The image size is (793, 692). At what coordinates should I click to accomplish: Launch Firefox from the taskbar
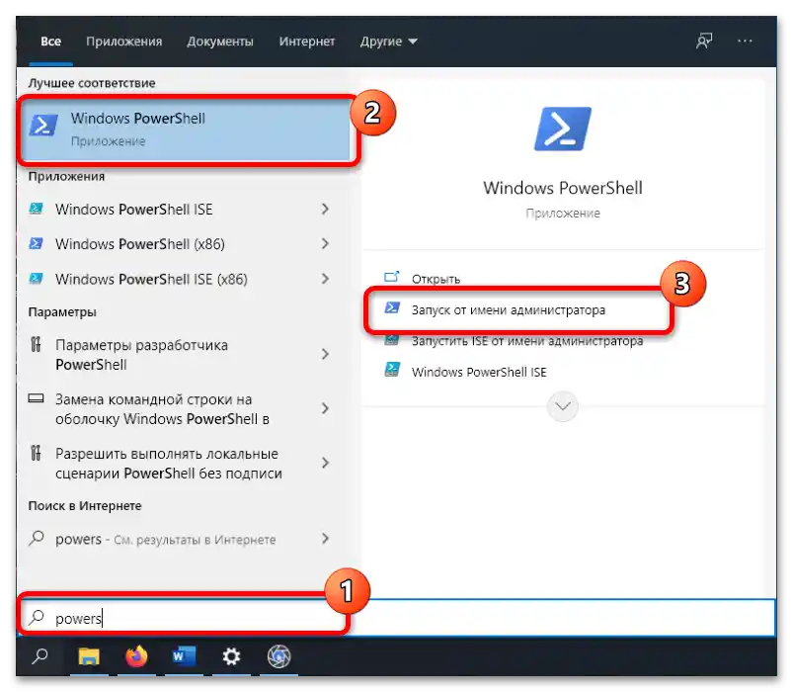(x=136, y=656)
